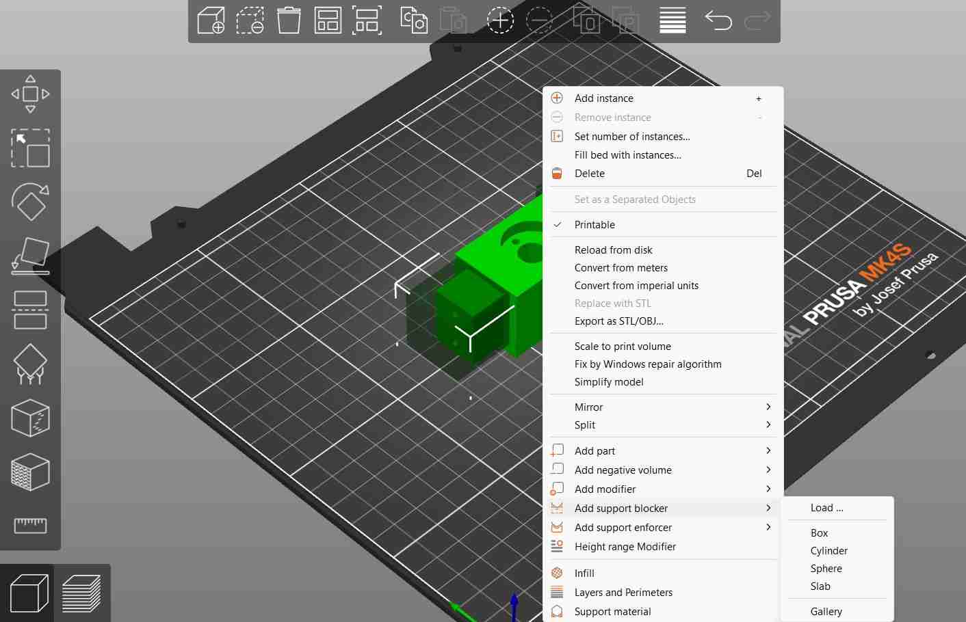Select the Cut tool

tap(31, 310)
